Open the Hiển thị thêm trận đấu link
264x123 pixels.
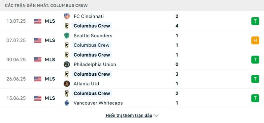(129, 115)
